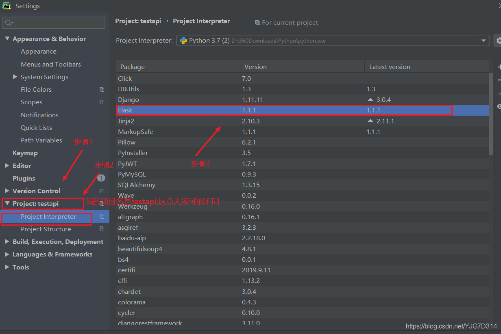This screenshot has height=334, width=501.
Task: Select the beautifulsoup4 package row
Action: (x=303, y=249)
